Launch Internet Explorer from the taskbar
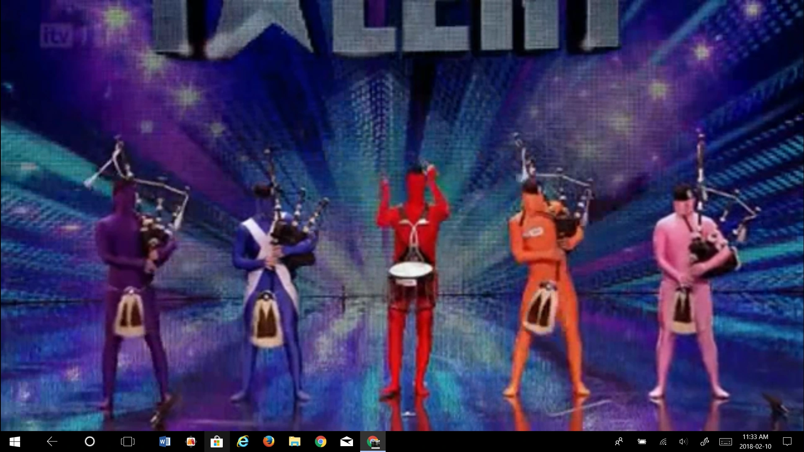The height and width of the screenshot is (452, 804). point(242,442)
